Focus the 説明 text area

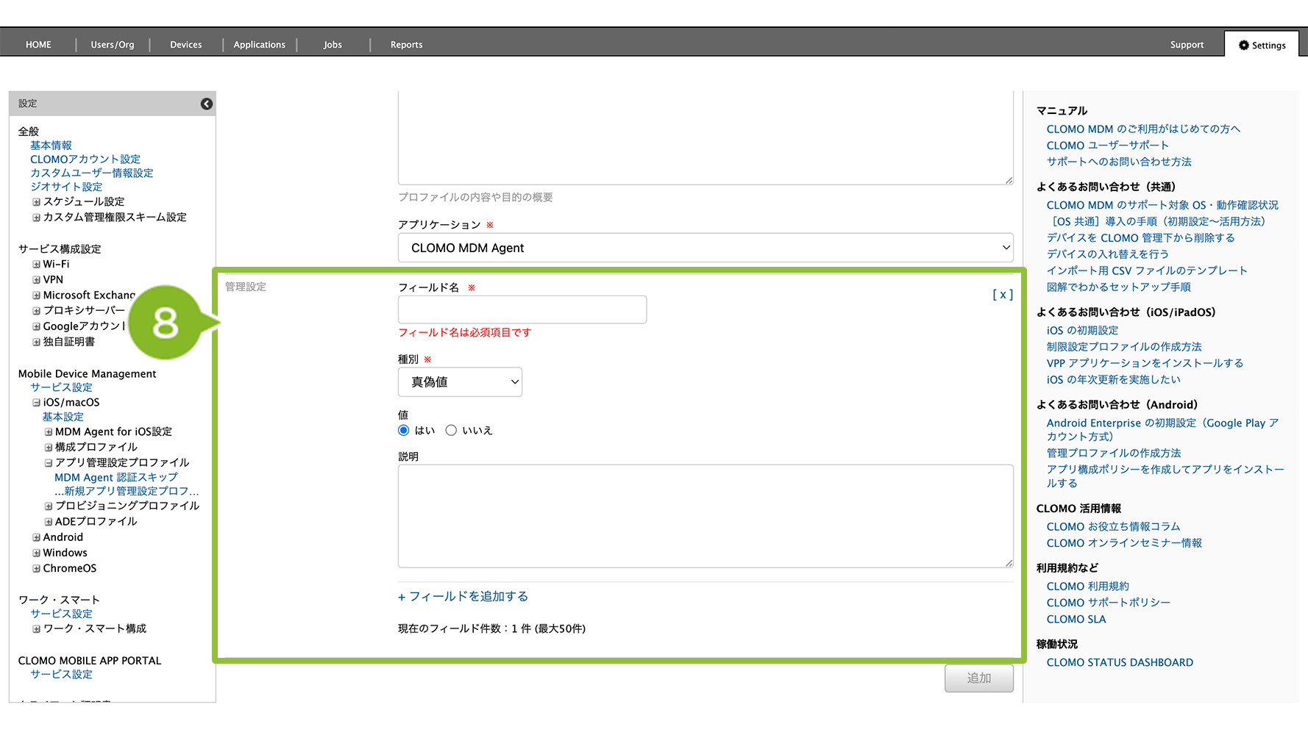[x=705, y=516]
